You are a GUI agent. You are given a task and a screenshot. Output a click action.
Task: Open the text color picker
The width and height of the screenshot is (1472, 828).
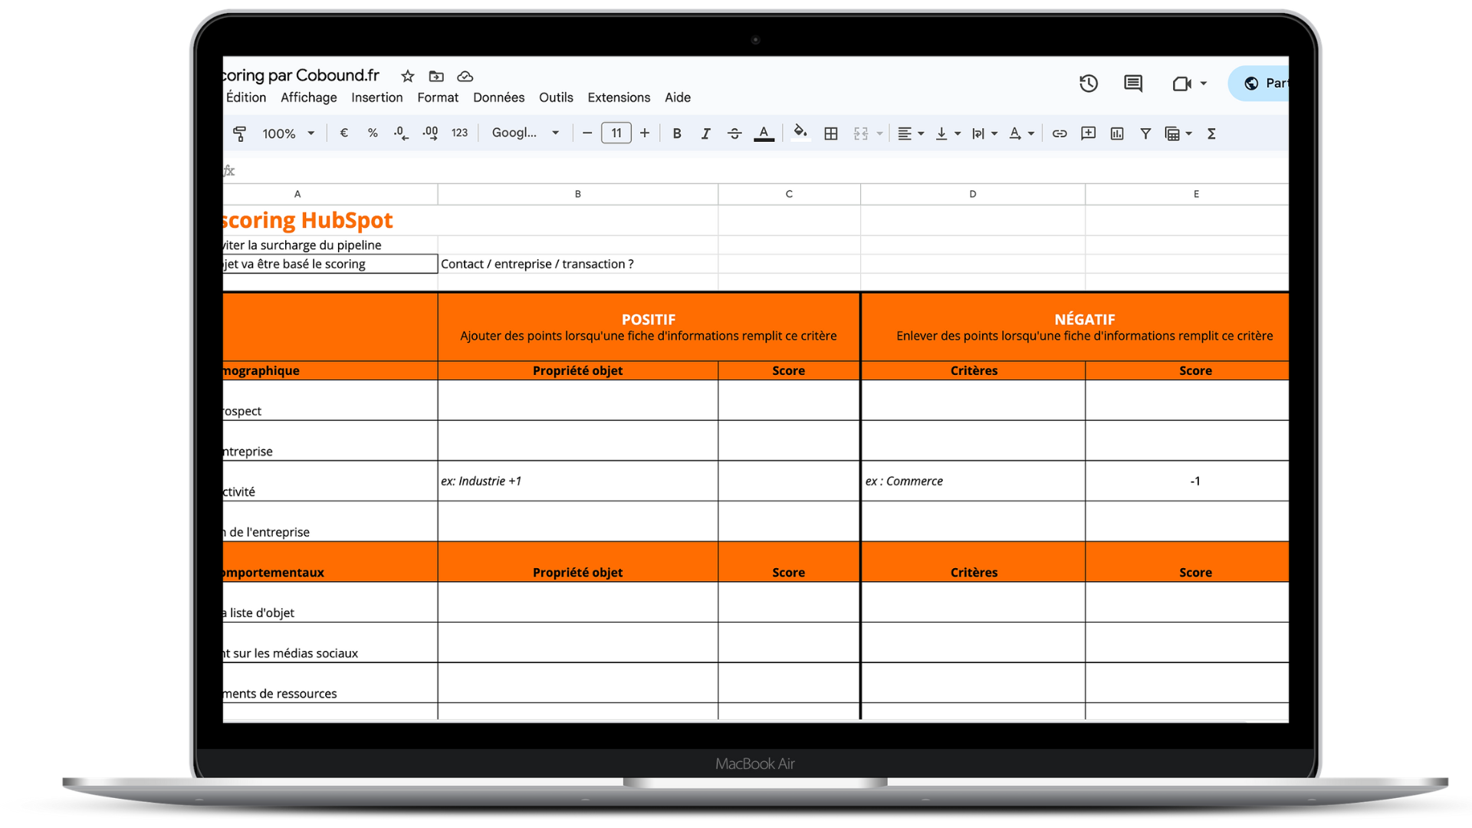[x=764, y=133]
